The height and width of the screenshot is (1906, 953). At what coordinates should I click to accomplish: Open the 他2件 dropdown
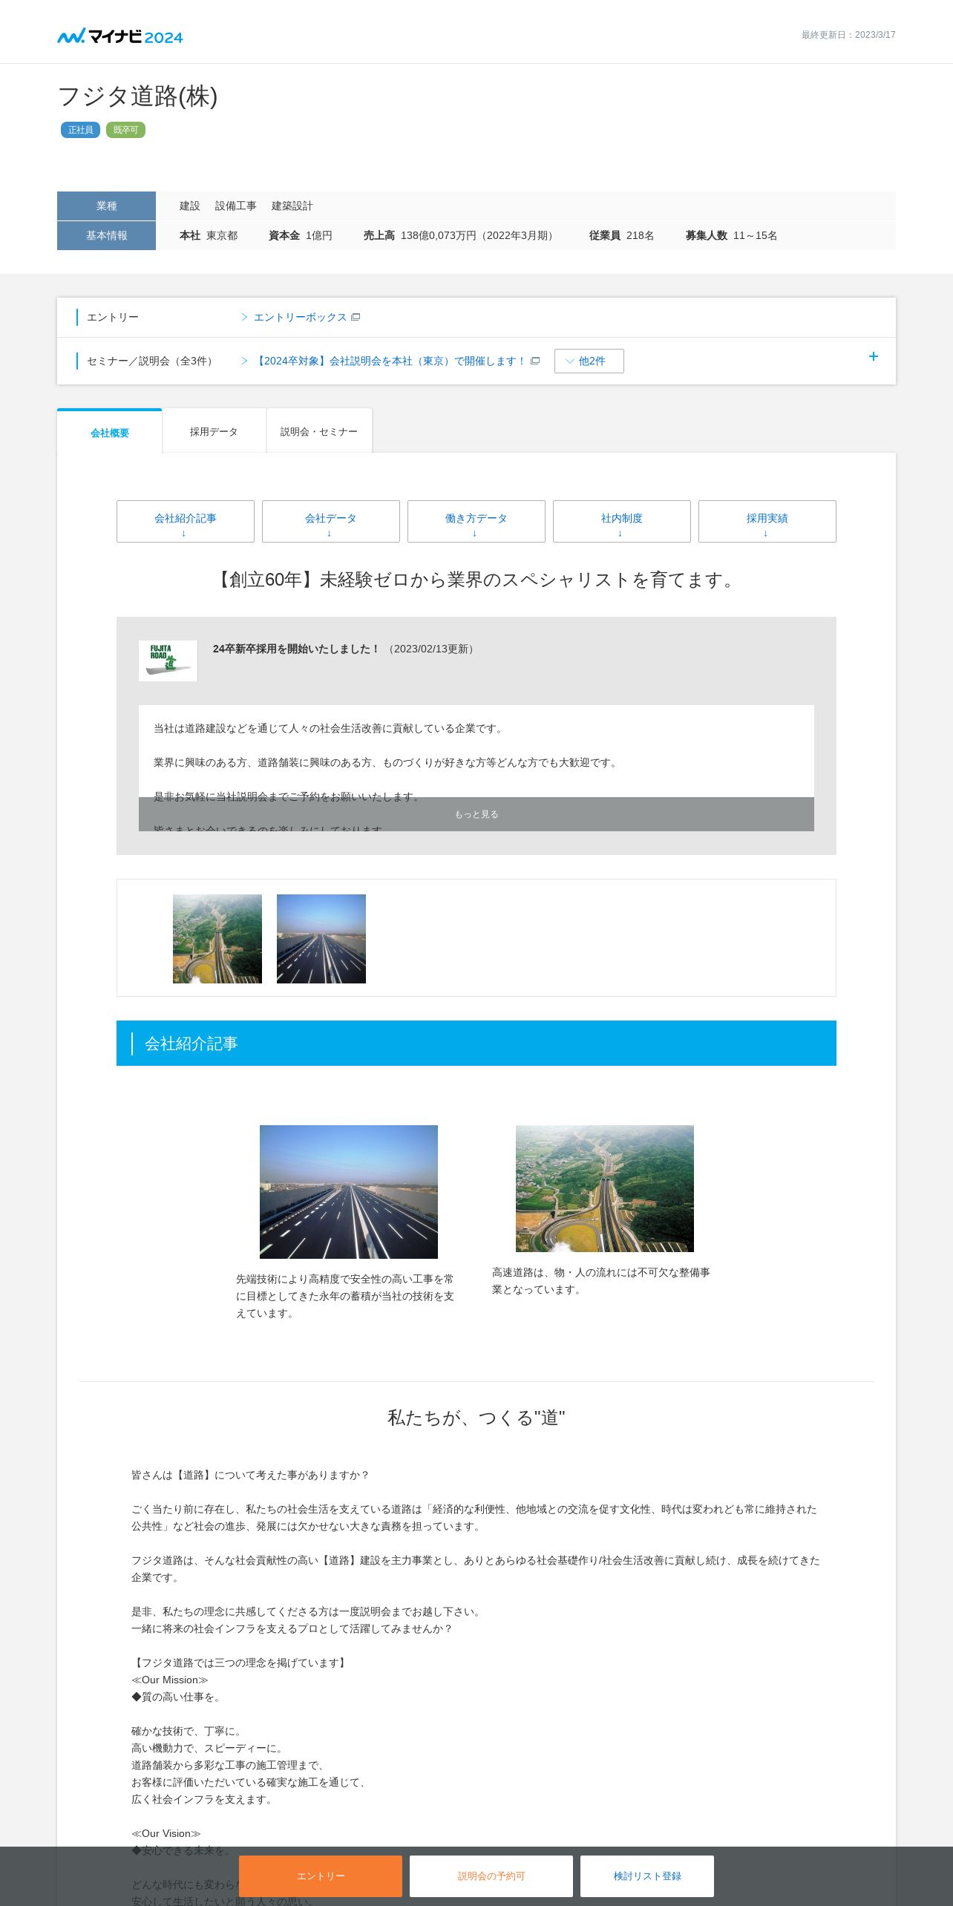pyautogui.click(x=589, y=361)
